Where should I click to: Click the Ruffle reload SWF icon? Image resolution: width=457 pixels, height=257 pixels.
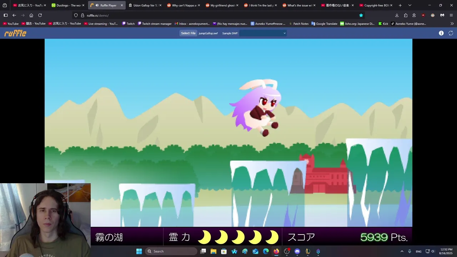point(451,33)
